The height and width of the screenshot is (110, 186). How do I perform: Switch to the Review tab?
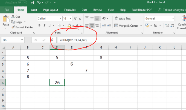coord(97,10)
